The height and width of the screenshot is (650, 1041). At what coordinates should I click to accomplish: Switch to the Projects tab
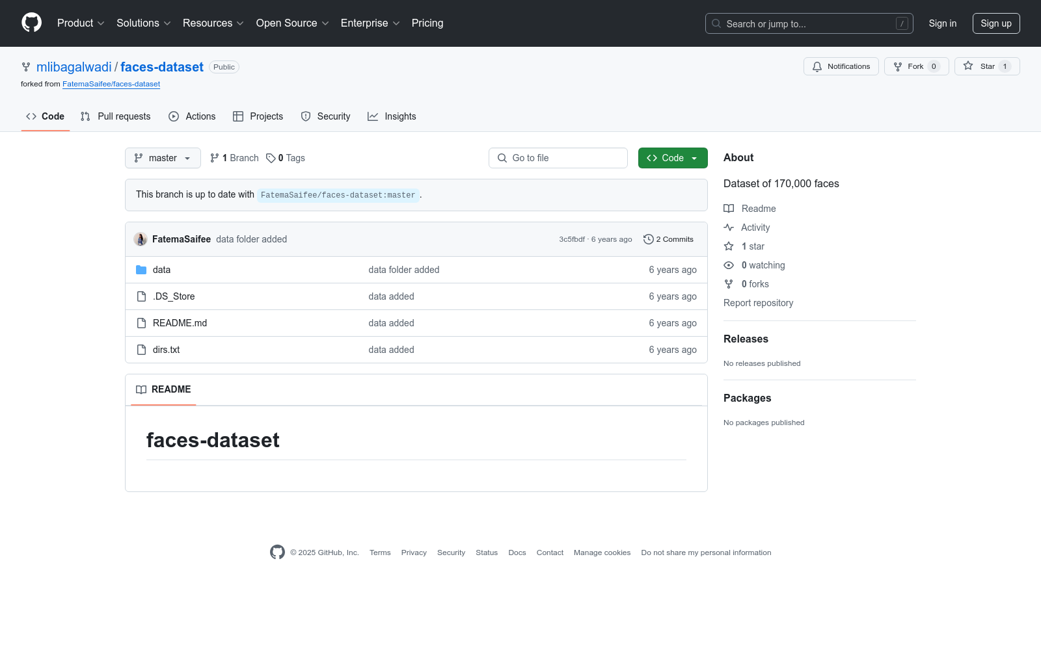(258, 116)
